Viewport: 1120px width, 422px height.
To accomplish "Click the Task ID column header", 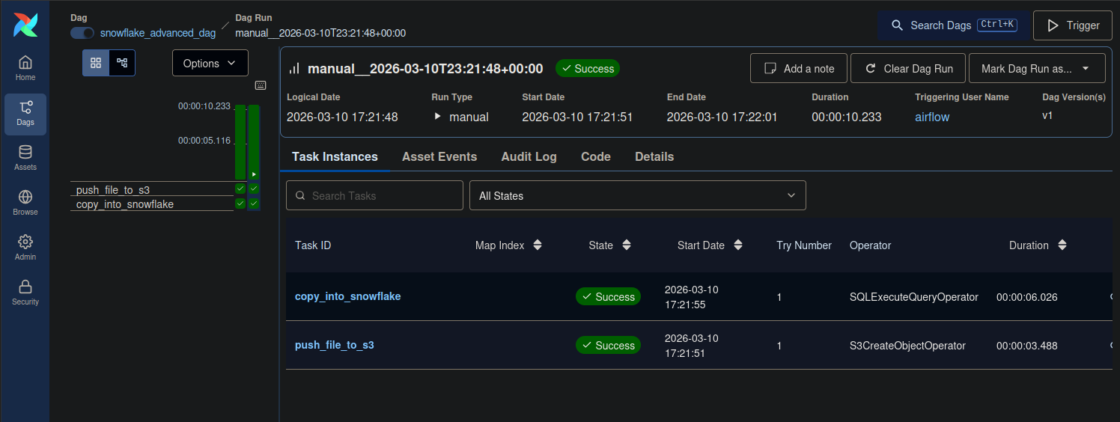I will pos(313,245).
